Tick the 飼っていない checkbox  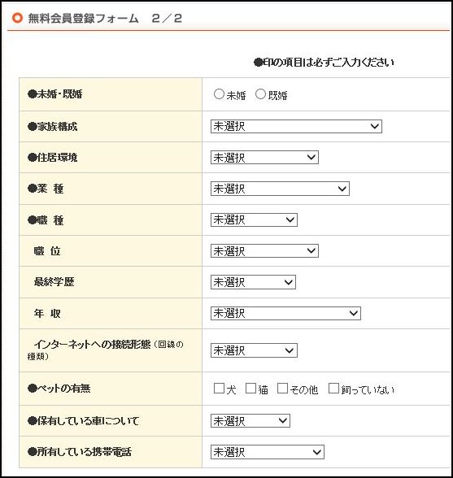(333, 388)
